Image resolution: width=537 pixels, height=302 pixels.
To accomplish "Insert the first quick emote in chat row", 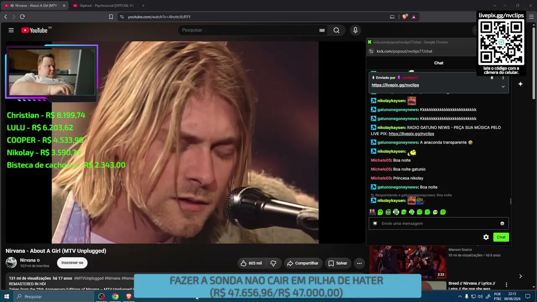I will coord(372,212).
